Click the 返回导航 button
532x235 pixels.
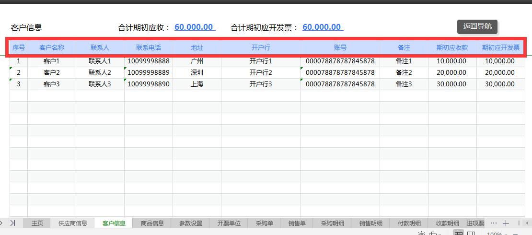coord(477,26)
